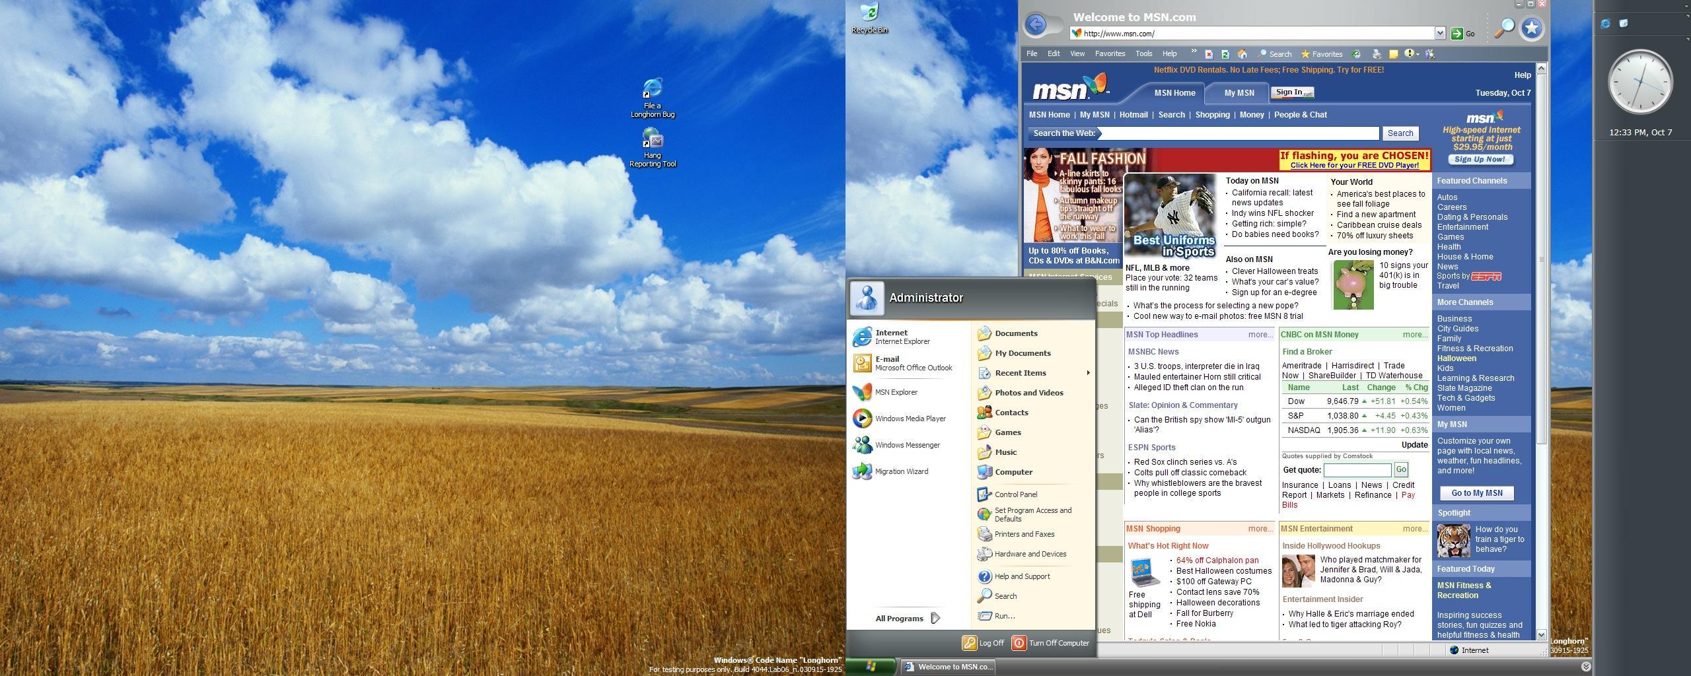The width and height of the screenshot is (1691, 676).
Task: Open Documents folder in Start menu
Action: coord(1032,333)
